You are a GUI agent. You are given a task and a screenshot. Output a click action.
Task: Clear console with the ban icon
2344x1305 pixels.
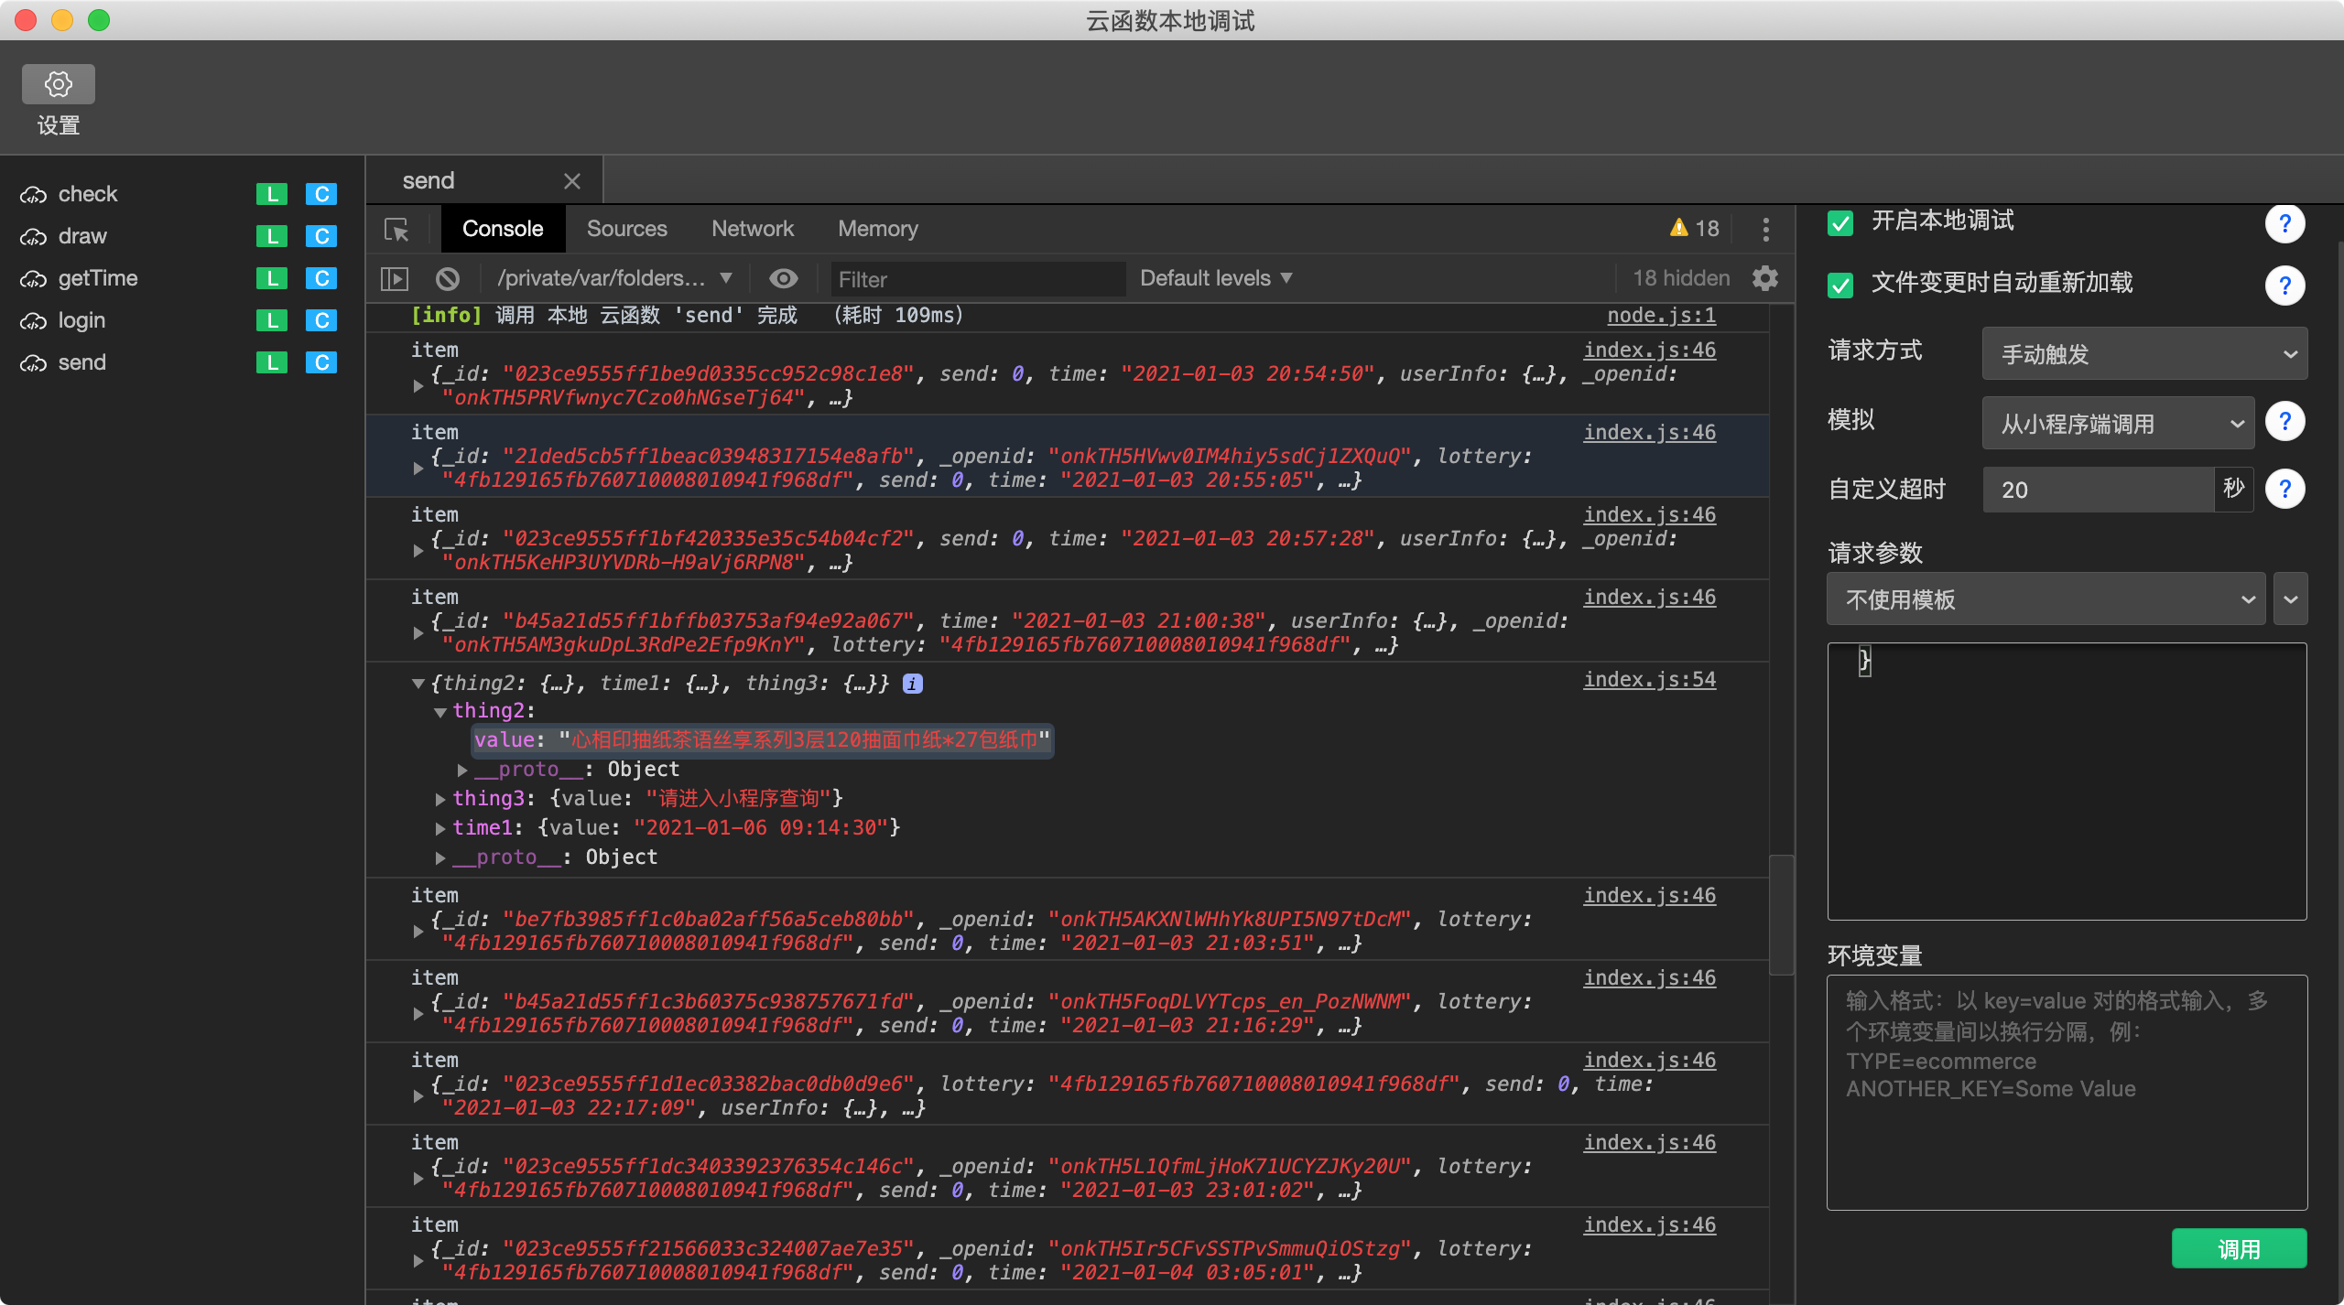click(448, 278)
